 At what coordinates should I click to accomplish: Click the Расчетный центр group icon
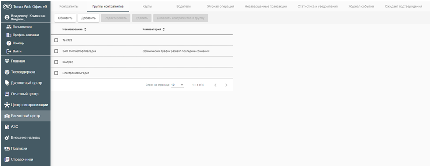point(7,116)
